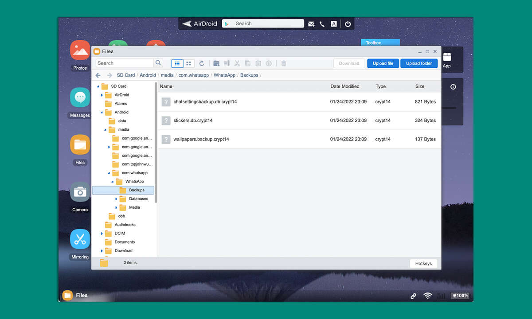Go back with the left arrow

click(98, 75)
